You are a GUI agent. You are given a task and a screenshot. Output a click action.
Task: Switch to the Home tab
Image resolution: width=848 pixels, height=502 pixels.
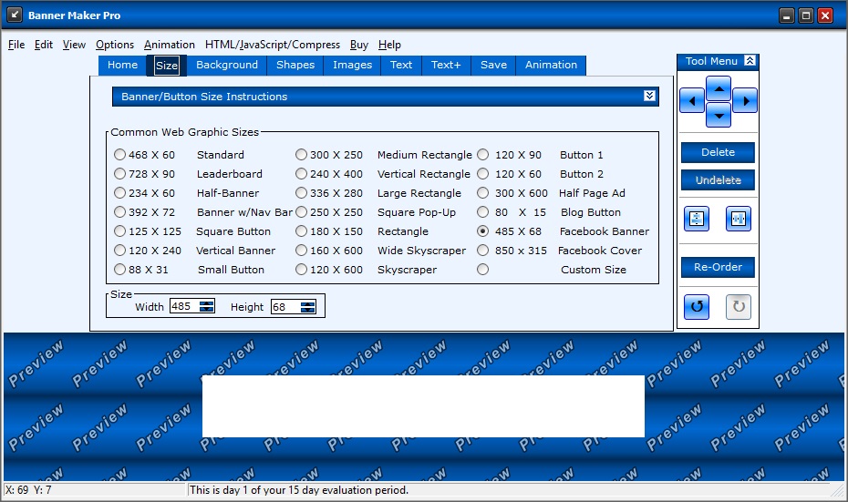(122, 65)
